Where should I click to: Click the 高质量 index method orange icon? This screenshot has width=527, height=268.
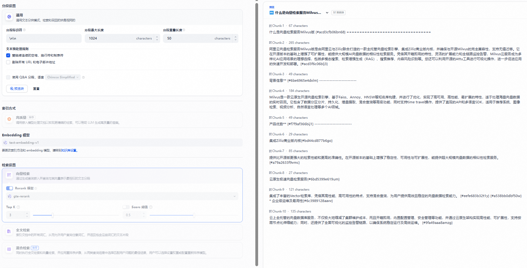coord(9,119)
